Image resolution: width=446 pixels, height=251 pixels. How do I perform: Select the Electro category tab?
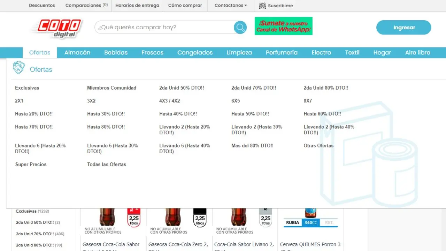point(321,53)
